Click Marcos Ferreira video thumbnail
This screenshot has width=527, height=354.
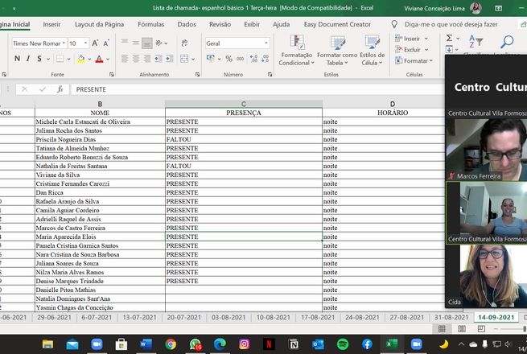pyautogui.click(x=486, y=150)
